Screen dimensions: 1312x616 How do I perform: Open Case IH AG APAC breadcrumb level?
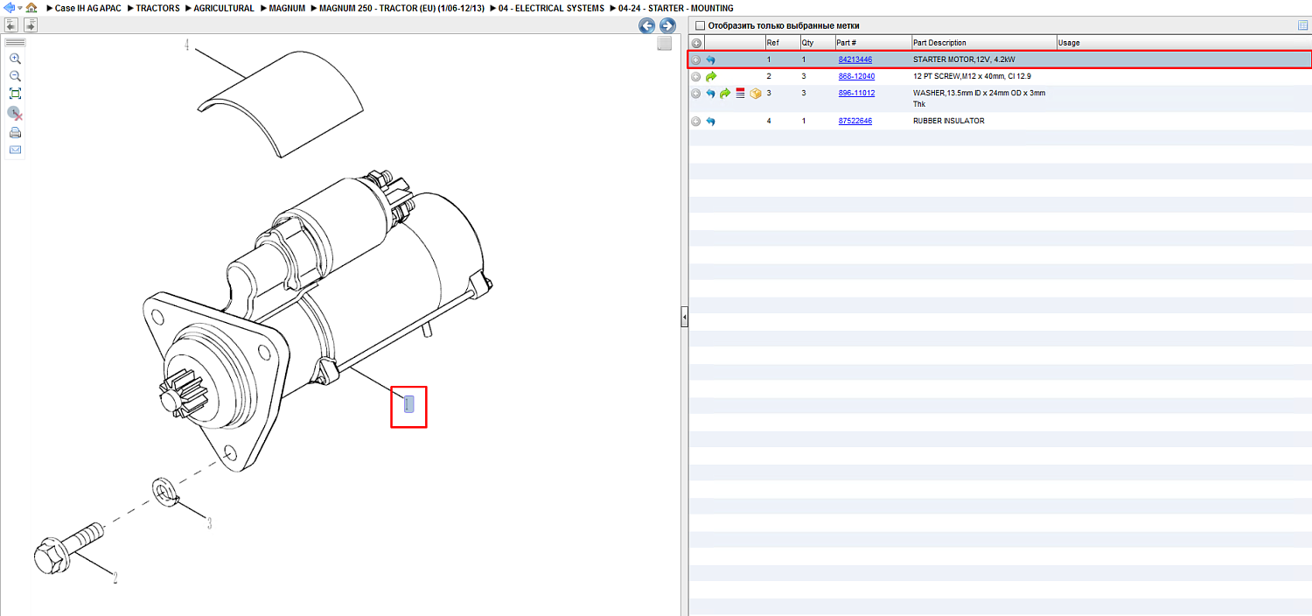point(88,8)
